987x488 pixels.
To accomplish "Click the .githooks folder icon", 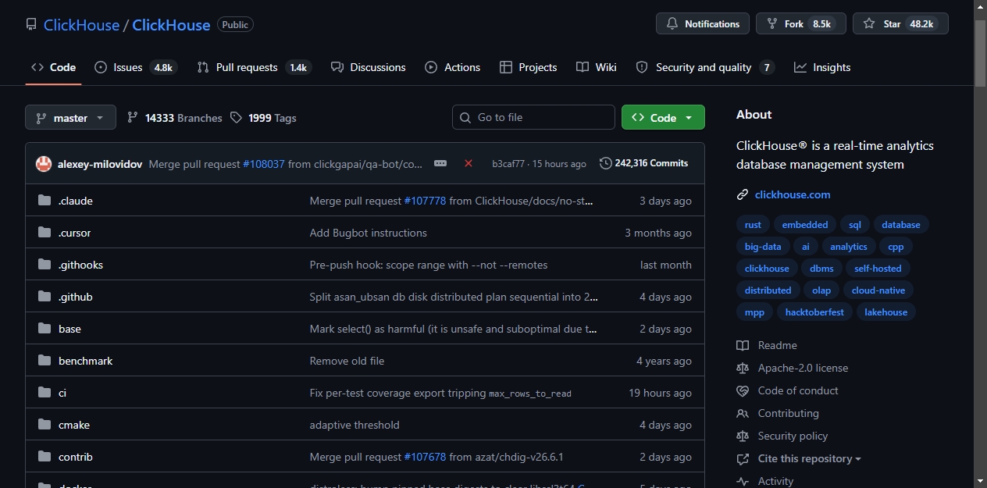I will pos(45,265).
